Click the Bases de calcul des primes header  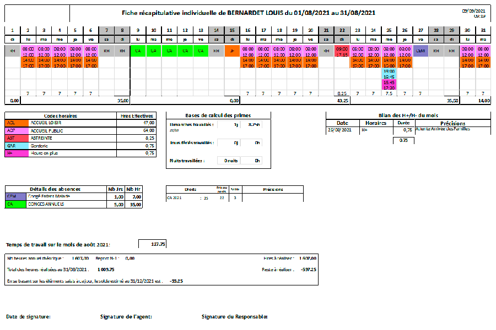click(x=218, y=116)
